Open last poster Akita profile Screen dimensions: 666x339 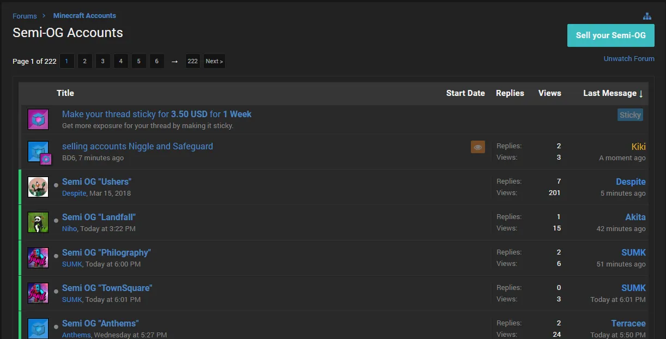pyautogui.click(x=635, y=217)
